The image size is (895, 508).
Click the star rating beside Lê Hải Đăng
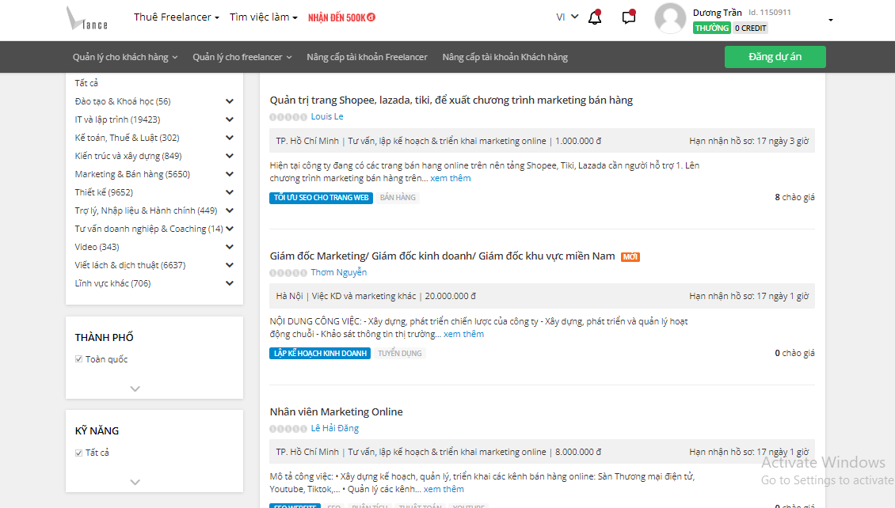288,429
